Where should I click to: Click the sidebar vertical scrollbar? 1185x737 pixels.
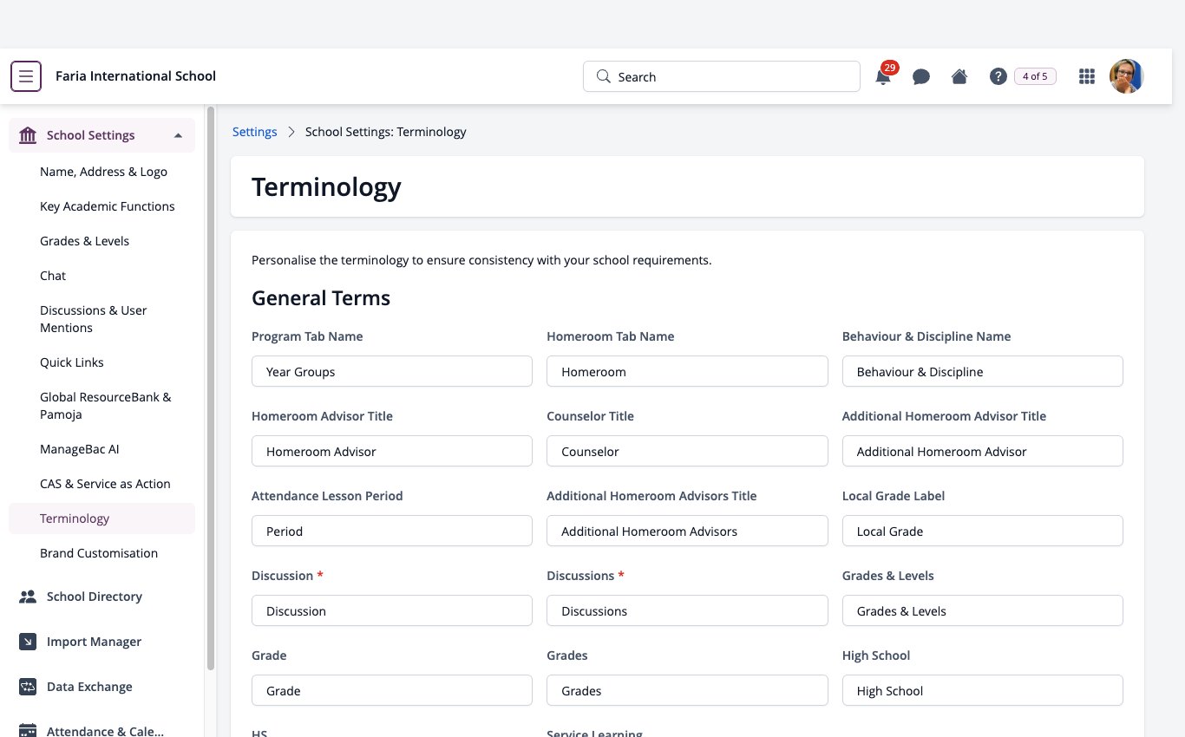pos(211,388)
